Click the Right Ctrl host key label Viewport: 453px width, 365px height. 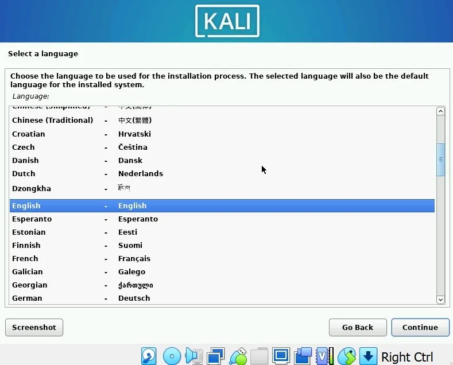[407, 357]
